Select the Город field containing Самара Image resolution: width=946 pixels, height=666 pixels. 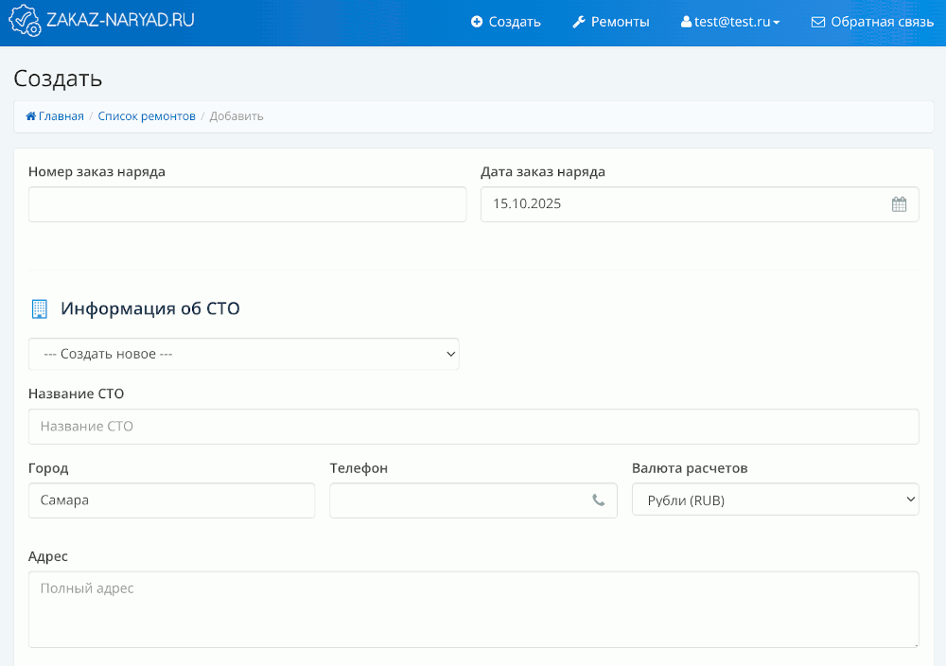[x=171, y=500]
